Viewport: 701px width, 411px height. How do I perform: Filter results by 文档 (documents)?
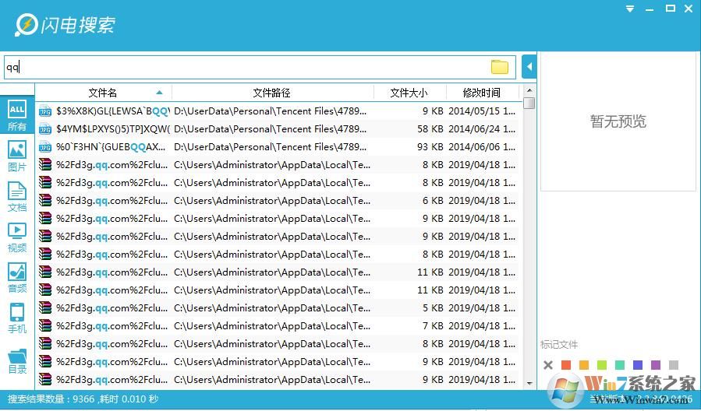[17, 197]
